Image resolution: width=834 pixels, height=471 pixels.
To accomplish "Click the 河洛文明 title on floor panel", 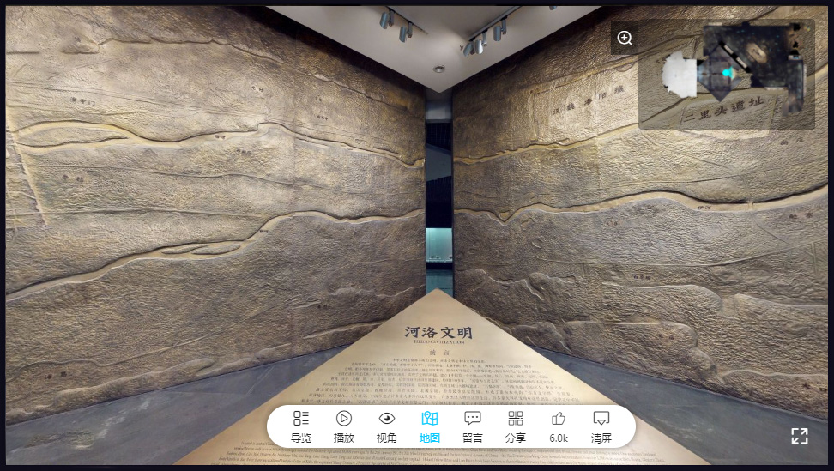I will pyautogui.click(x=438, y=333).
